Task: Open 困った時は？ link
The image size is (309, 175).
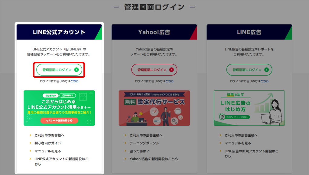Action: tap(139, 151)
